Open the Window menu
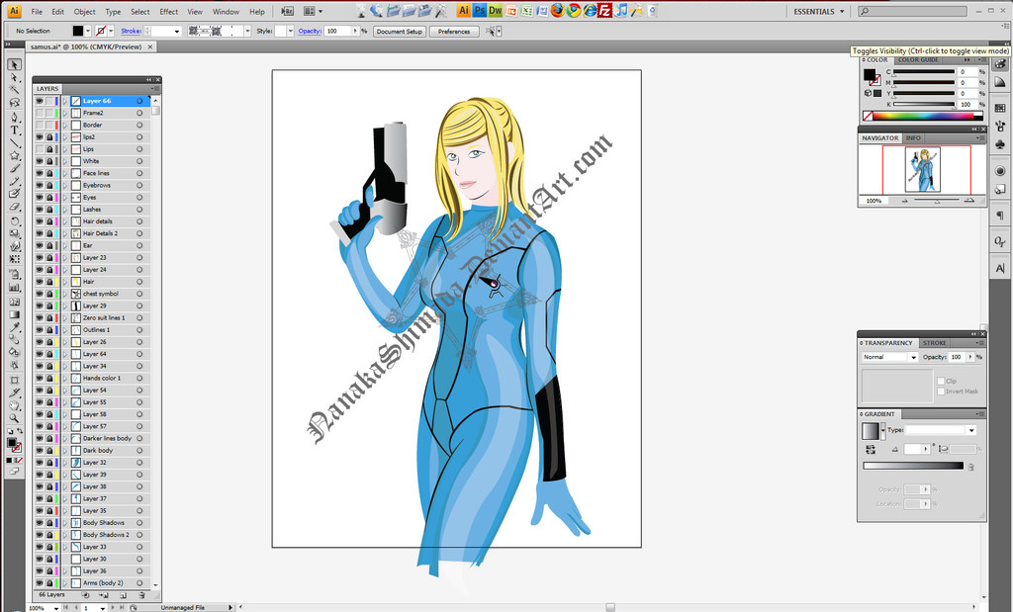Image resolution: width=1013 pixels, height=612 pixels. (227, 12)
